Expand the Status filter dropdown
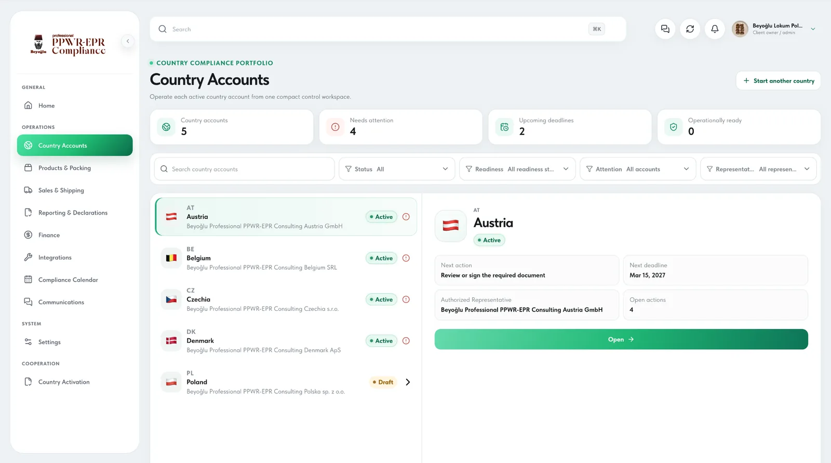 [397, 169]
